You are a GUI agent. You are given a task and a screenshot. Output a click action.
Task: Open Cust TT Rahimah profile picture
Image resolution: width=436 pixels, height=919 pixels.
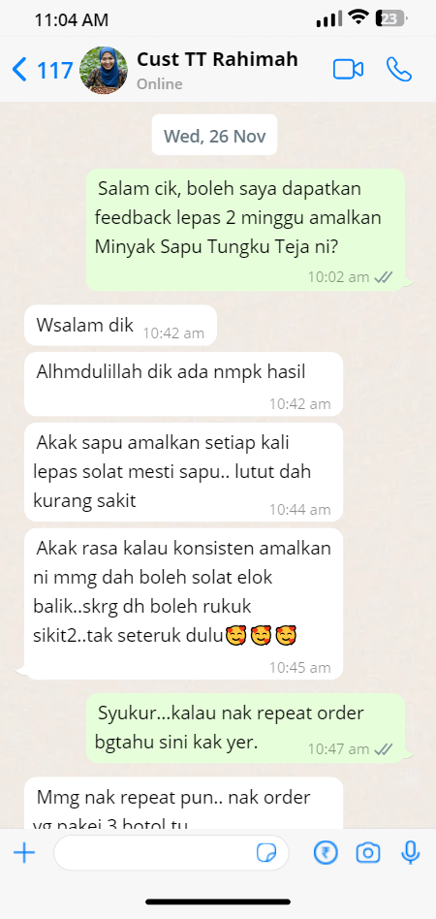104,71
